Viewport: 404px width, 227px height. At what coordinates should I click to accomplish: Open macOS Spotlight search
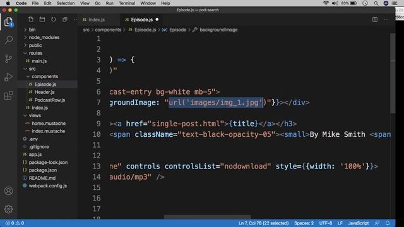(x=376, y=3)
